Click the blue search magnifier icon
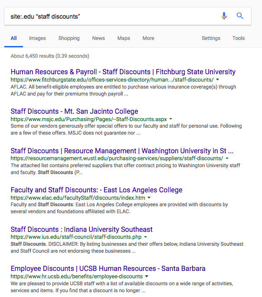 point(240,16)
